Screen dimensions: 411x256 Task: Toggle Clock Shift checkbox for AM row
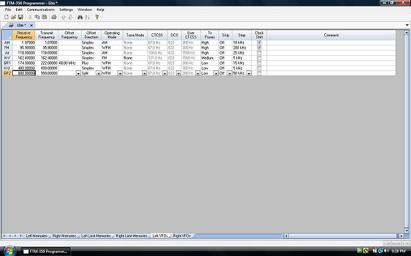pos(259,42)
